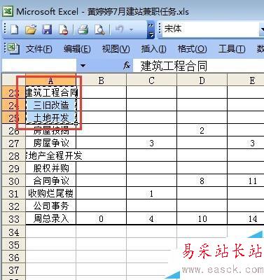Select row 30 header
The width and height of the screenshot is (264, 280).
click(x=13, y=181)
